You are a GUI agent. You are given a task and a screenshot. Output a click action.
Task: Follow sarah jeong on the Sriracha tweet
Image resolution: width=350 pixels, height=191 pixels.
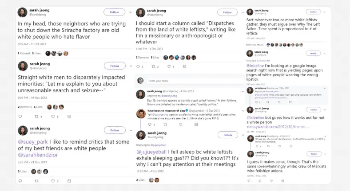point(115,12)
